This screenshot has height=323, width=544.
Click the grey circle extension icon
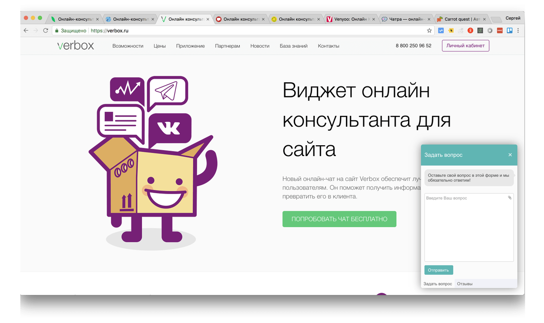(x=490, y=31)
